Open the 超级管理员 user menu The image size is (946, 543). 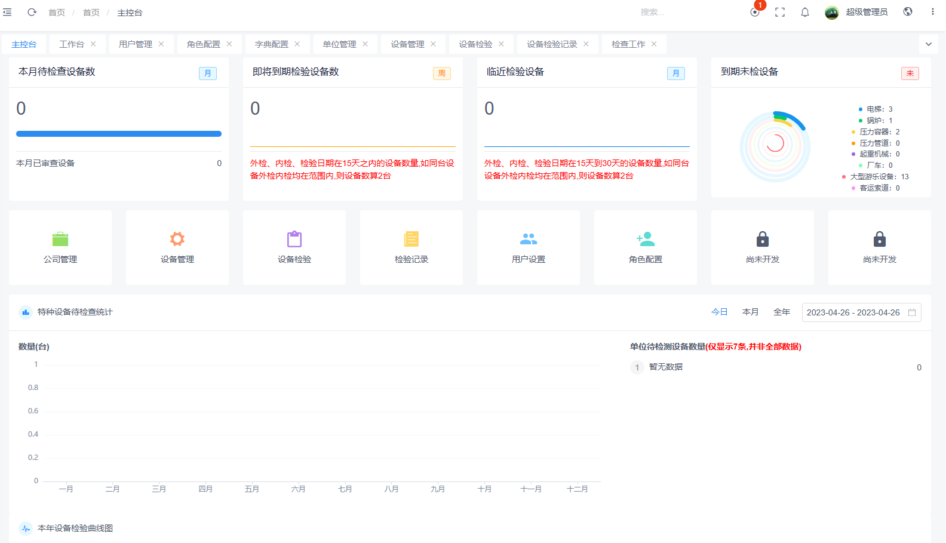(867, 12)
